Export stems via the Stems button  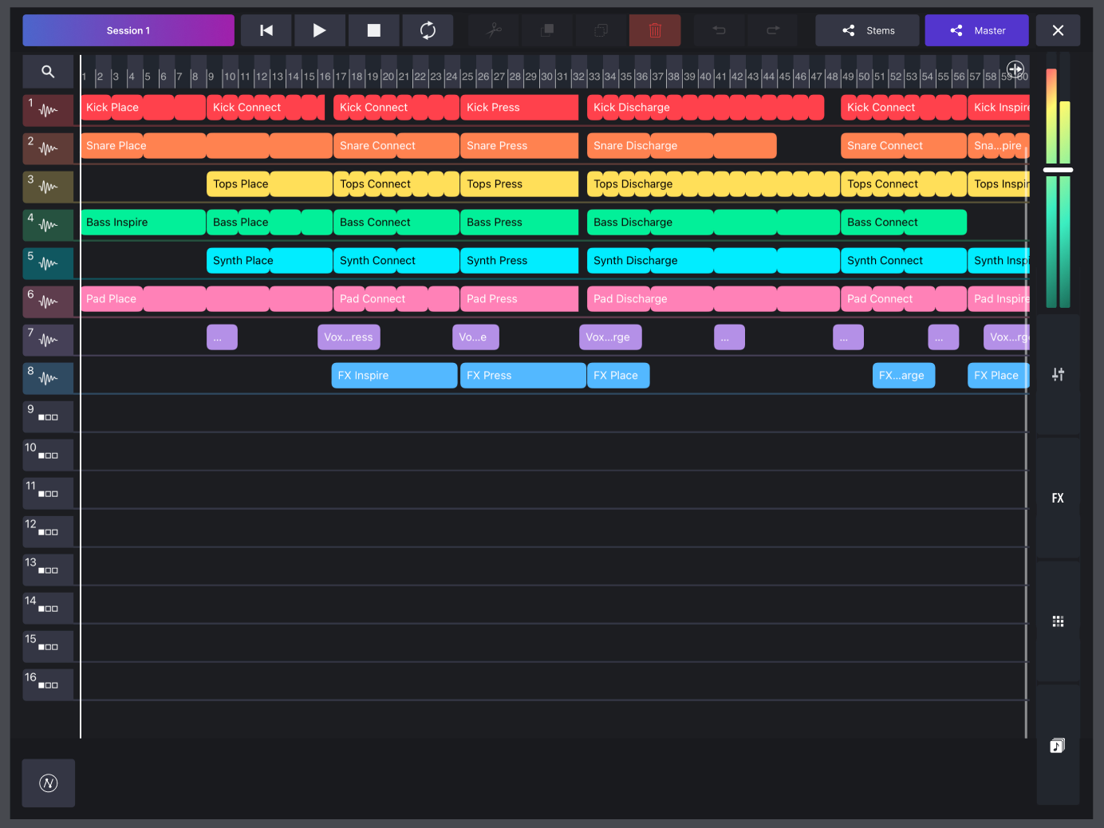[x=867, y=30]
